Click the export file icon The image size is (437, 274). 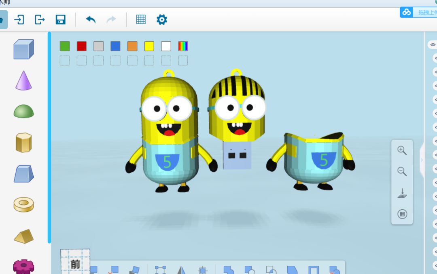(x=40, y=20)
